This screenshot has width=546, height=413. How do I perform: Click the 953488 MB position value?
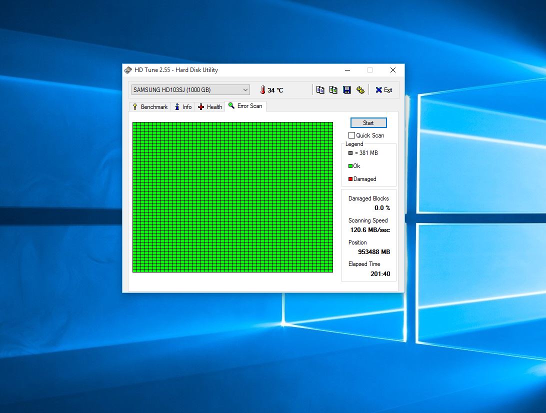click(x=374, y=252)
